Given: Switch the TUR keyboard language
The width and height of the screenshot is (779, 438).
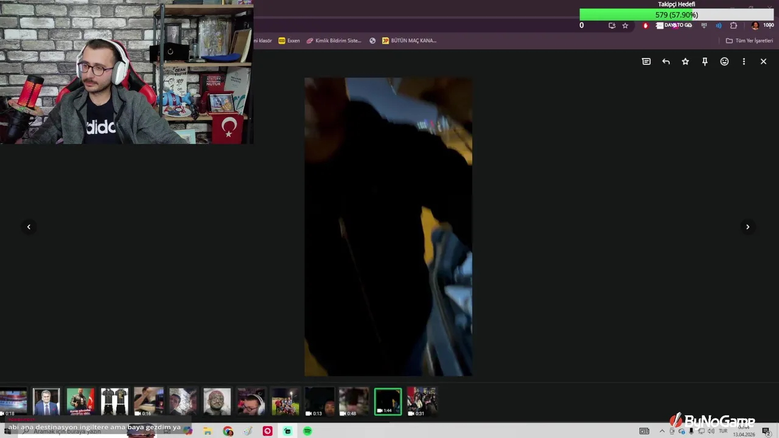Looking at the screenshot, I should [723, 431].
